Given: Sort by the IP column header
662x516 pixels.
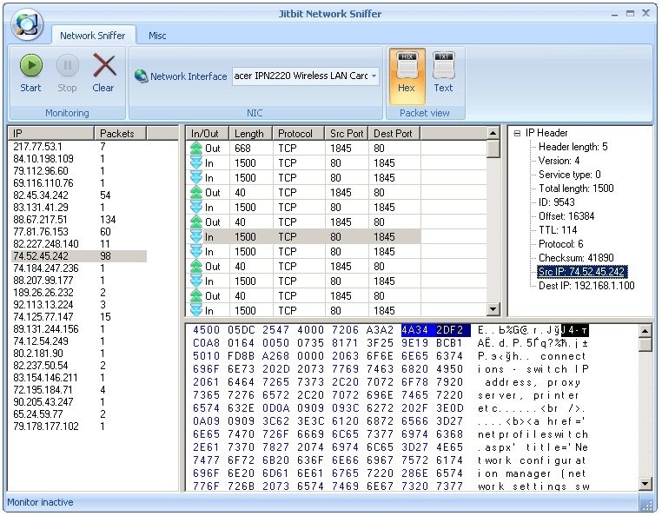Looking at the screenshot, I should pyautogui.click(x=51, y=134).
